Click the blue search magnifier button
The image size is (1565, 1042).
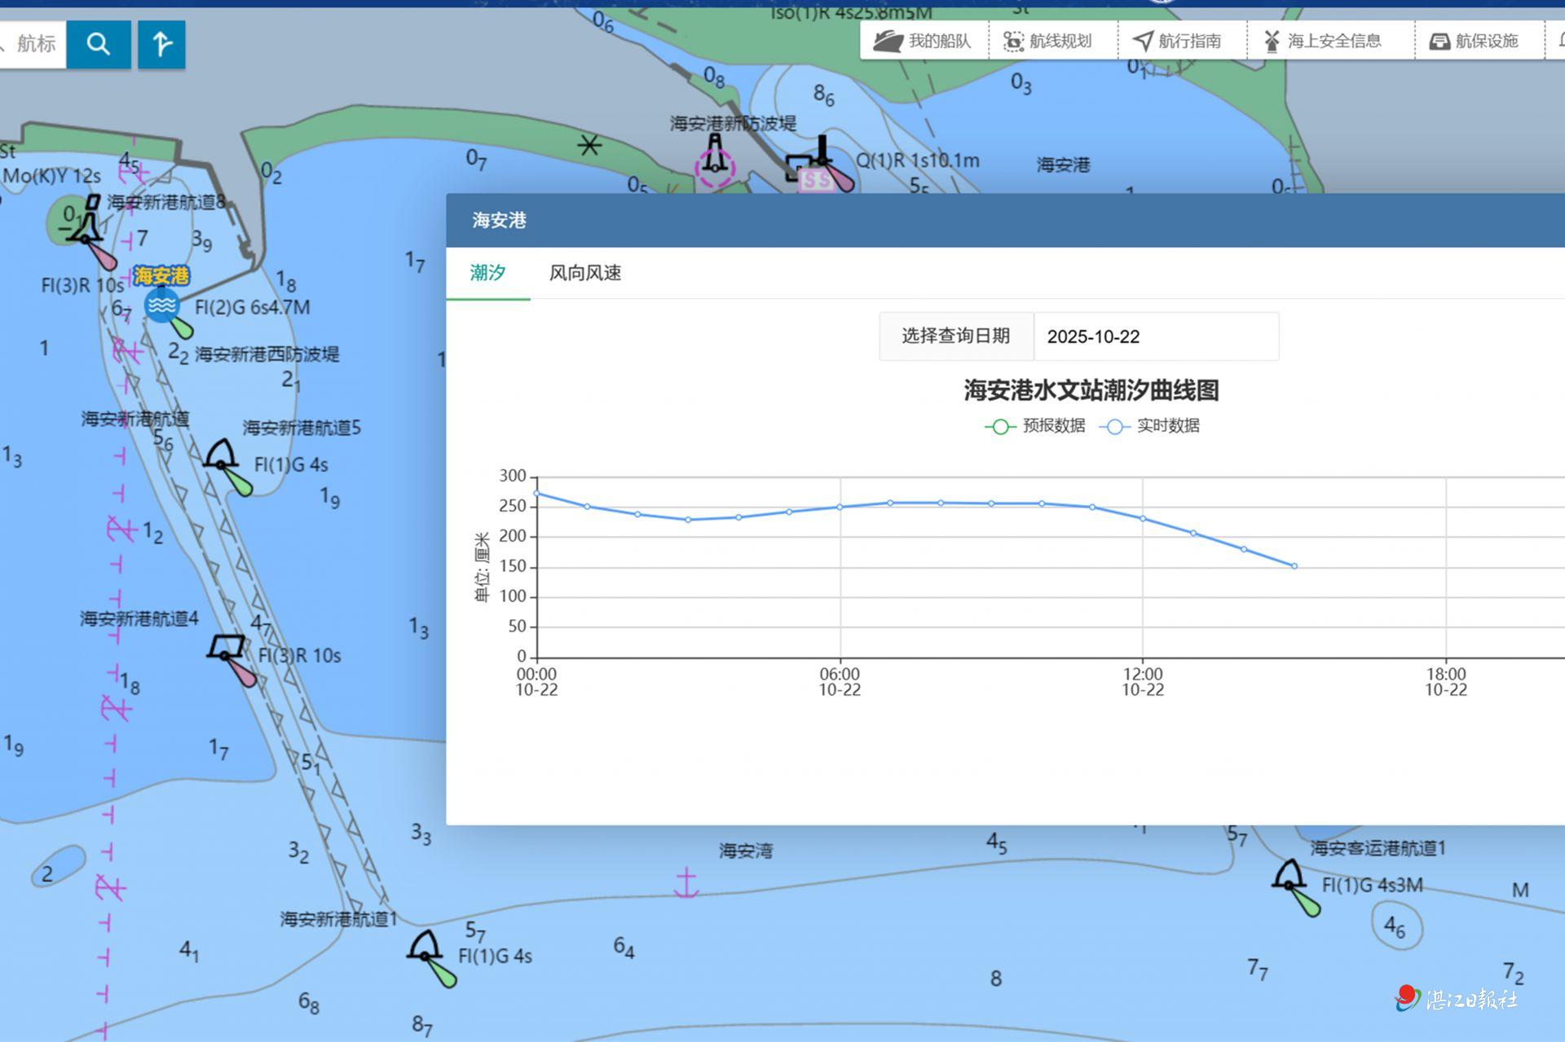point(98,44)
